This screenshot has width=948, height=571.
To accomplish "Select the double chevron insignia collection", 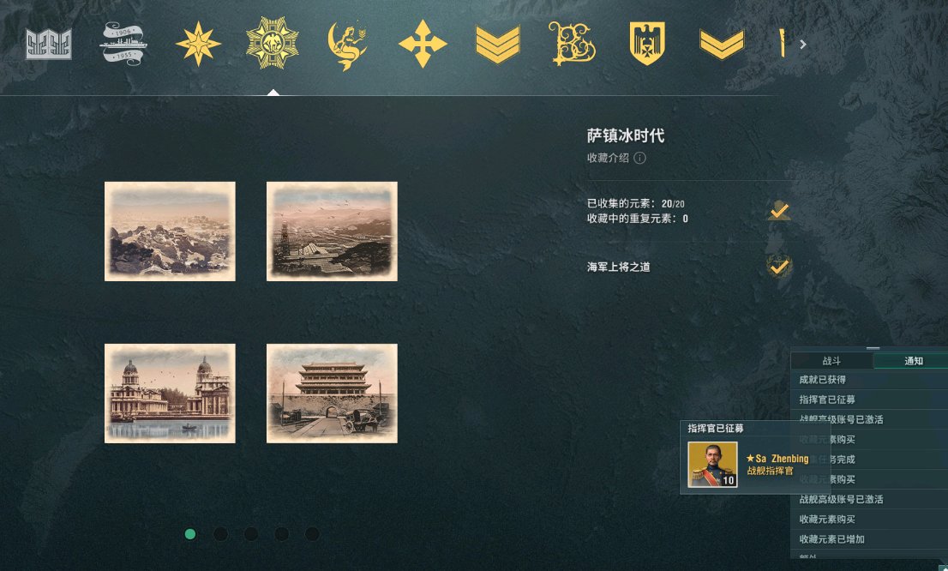I will pyautogui.click(x=722, y=45).
